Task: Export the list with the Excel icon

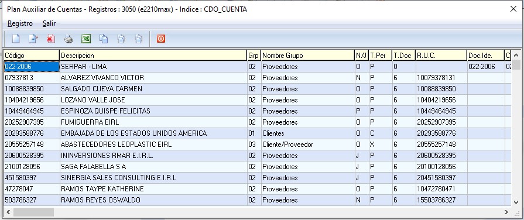Action: coord(86,39)
